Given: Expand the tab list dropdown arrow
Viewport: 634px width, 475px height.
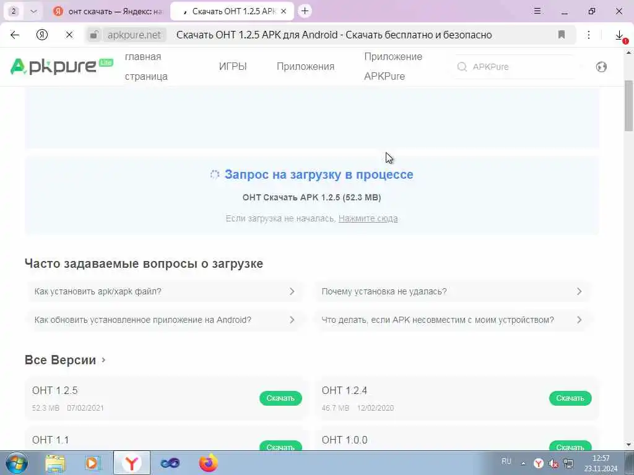Looking at the screenshot, I should (x=33, y=11).
